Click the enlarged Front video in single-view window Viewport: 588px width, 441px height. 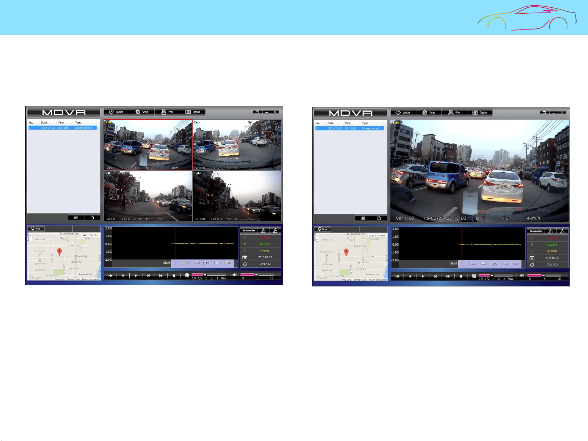[479, 171]
